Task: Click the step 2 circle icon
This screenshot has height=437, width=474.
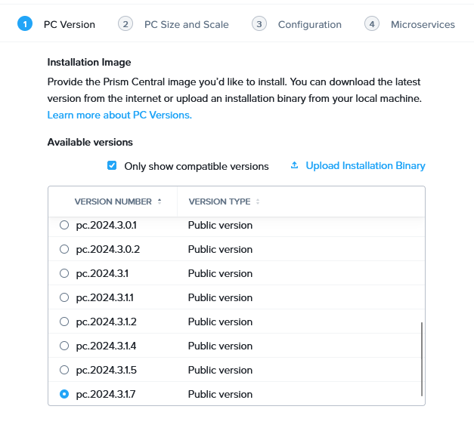Action: (125, 24)
